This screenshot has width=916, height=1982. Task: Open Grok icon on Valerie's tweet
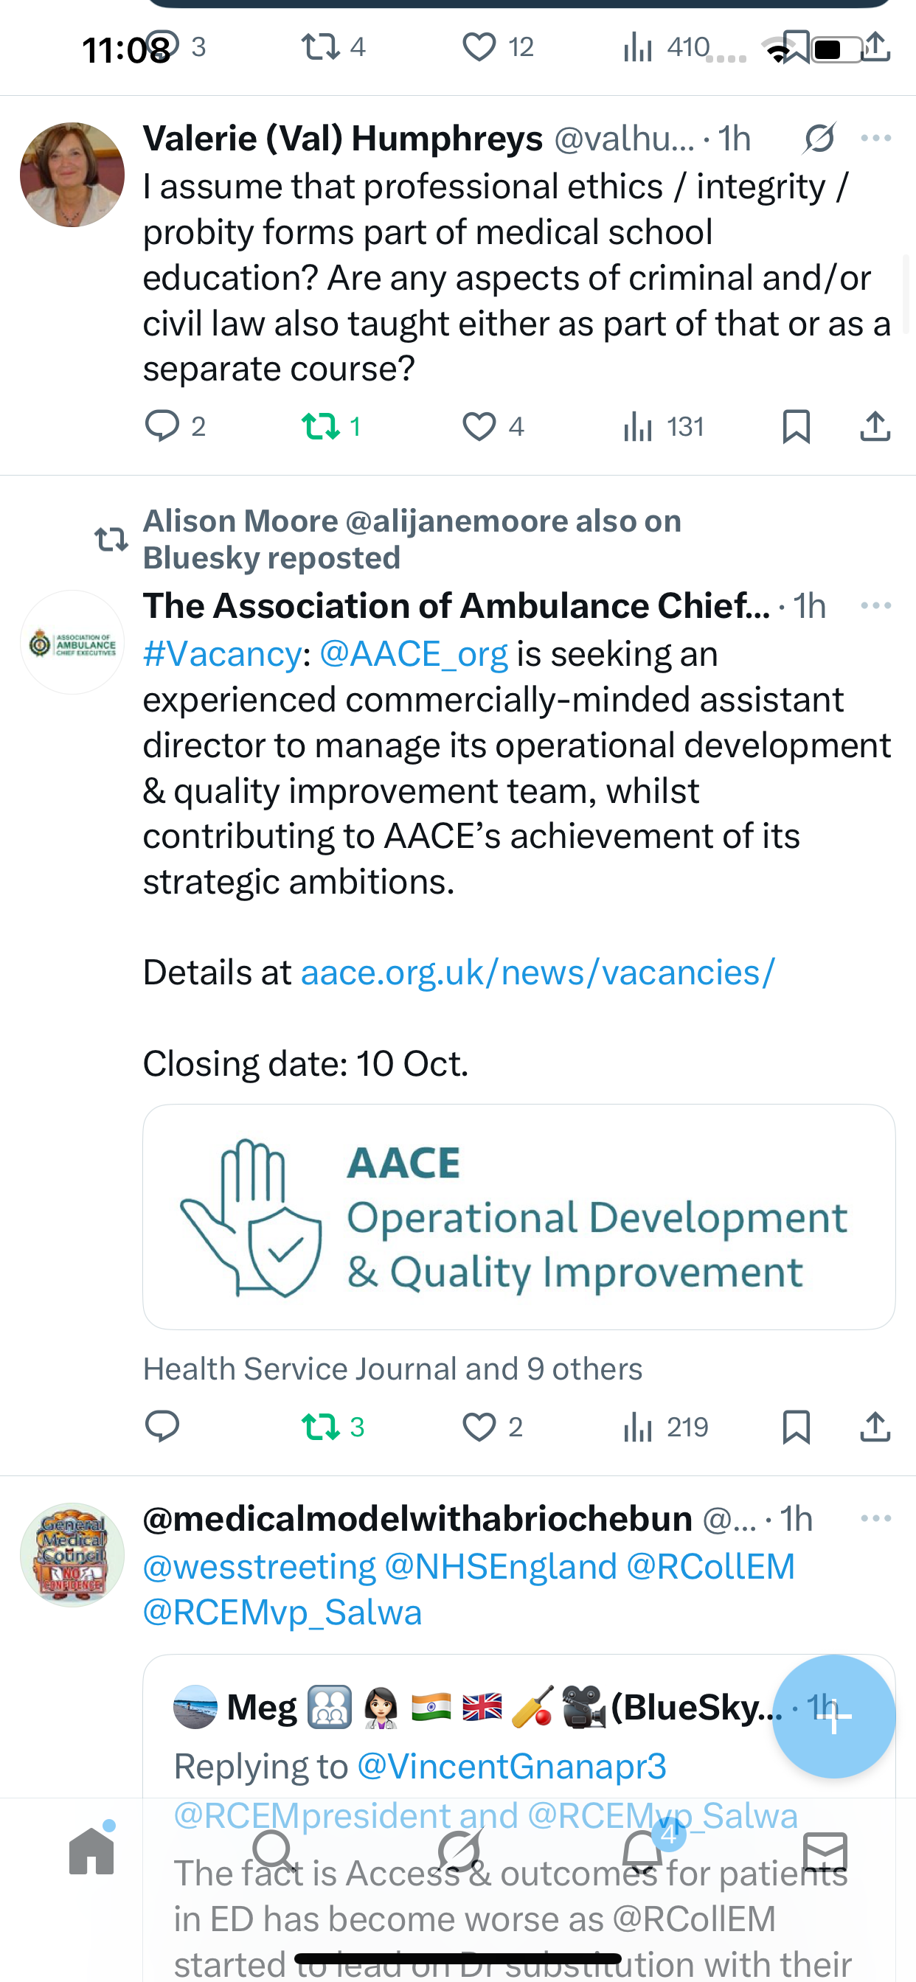point(819,139)
